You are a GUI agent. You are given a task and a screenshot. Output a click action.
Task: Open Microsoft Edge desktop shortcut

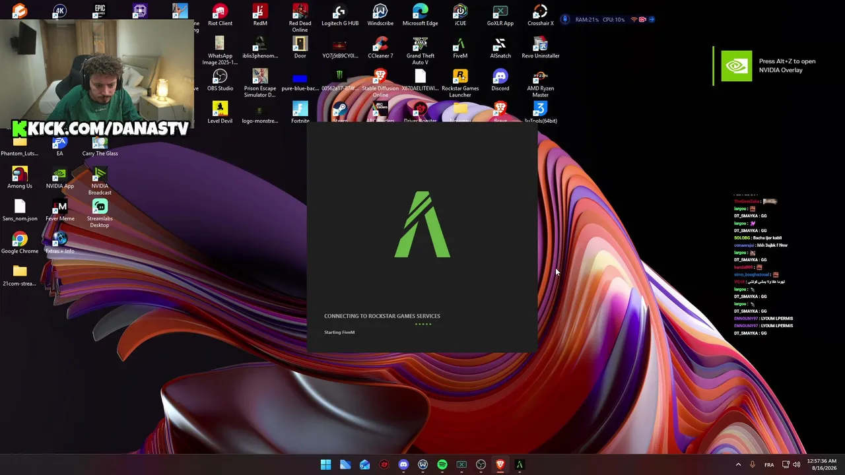(x=420, y=15)
